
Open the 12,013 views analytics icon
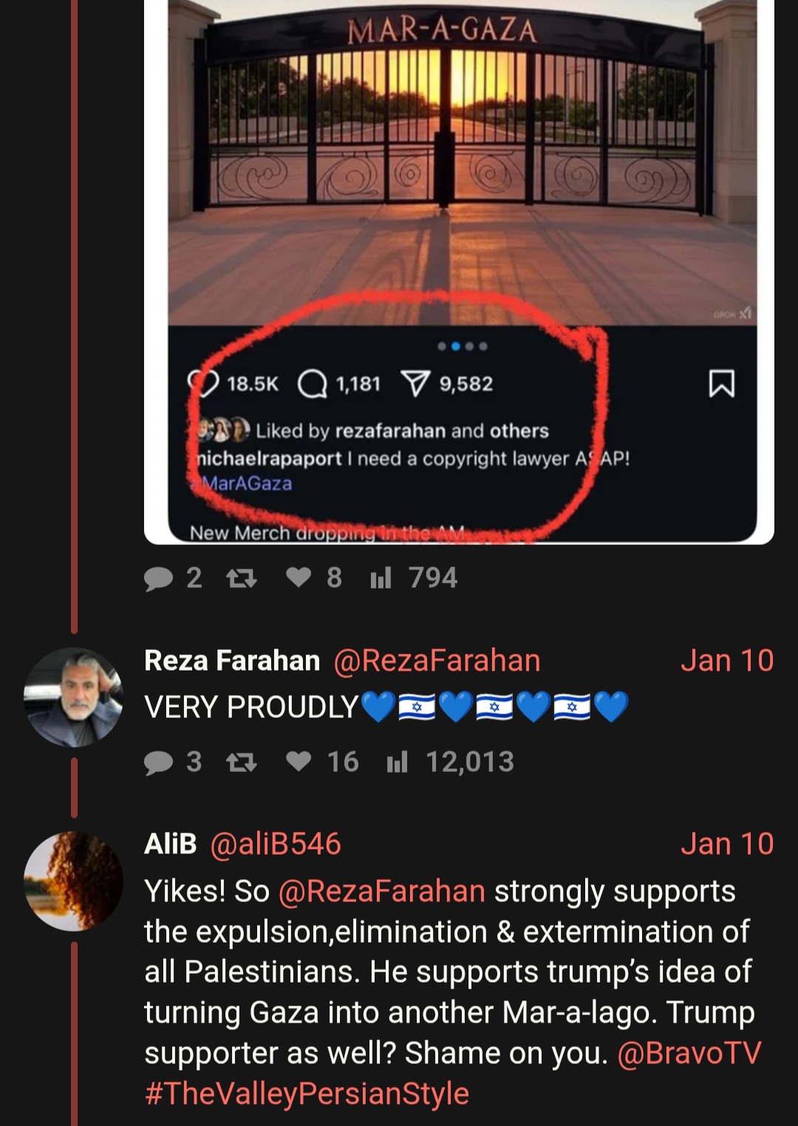pyautogui.click(x=398, y=762)
